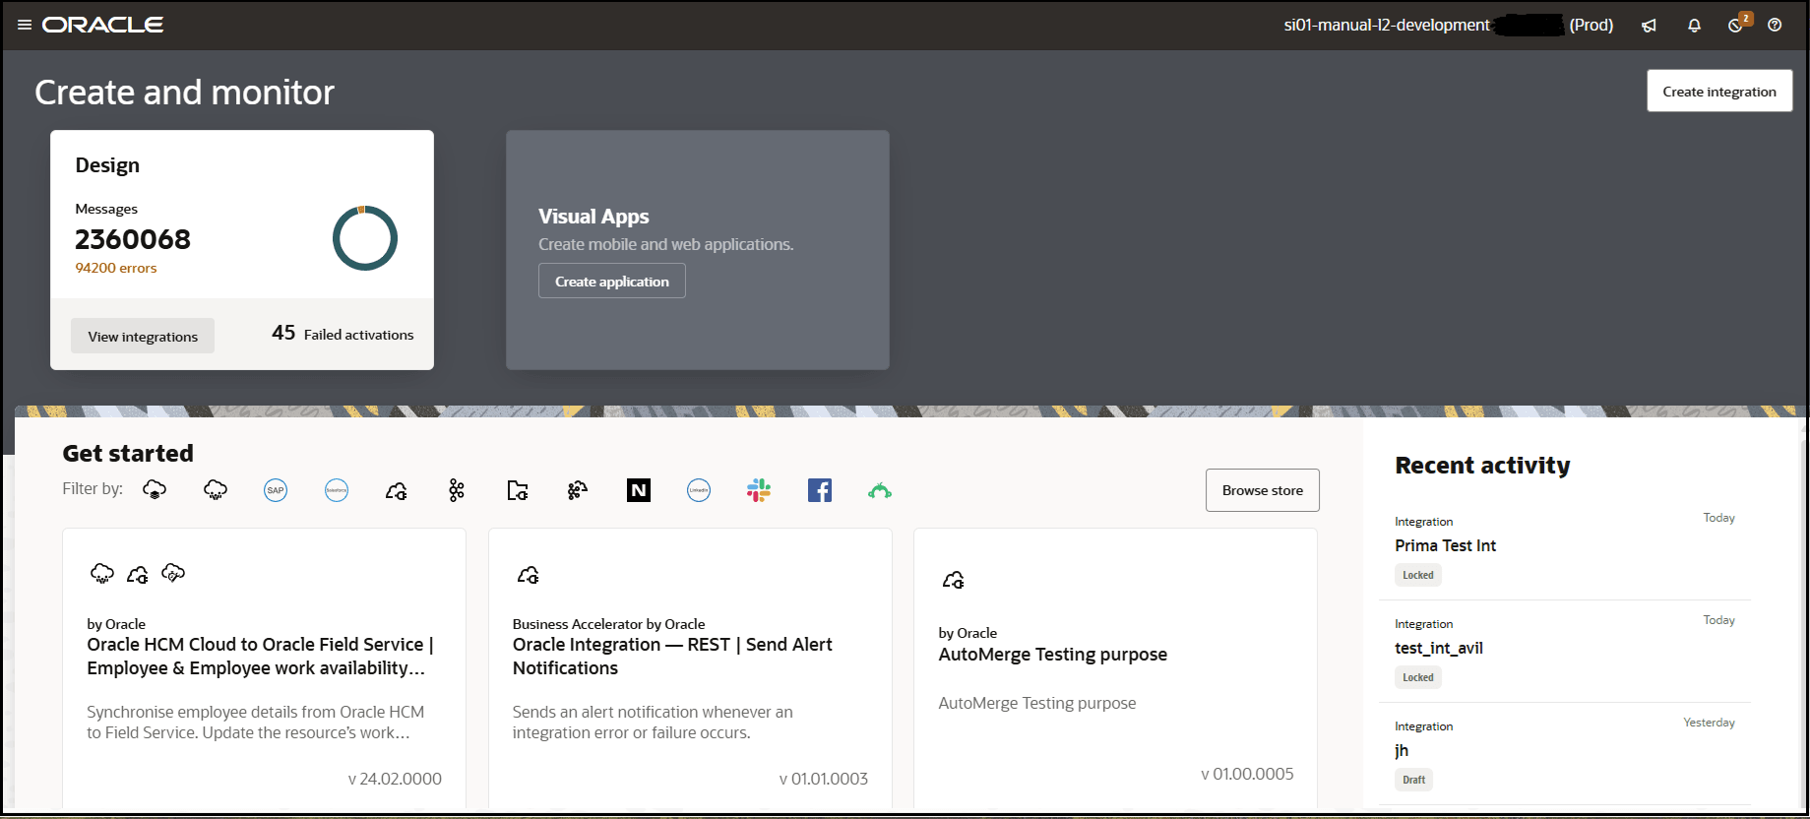Open the hamburger navigation menu
1810x819 pixels.
pyautogui.click(x=25, y=25)
